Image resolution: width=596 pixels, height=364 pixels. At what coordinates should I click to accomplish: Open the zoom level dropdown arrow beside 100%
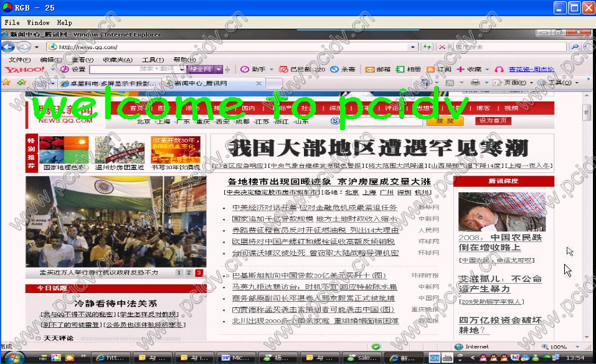pyautogui.click(x=577, y=347)
